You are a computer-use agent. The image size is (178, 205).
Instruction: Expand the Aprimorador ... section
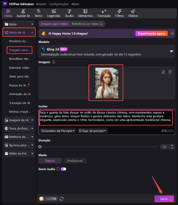[x=19, y=145]
